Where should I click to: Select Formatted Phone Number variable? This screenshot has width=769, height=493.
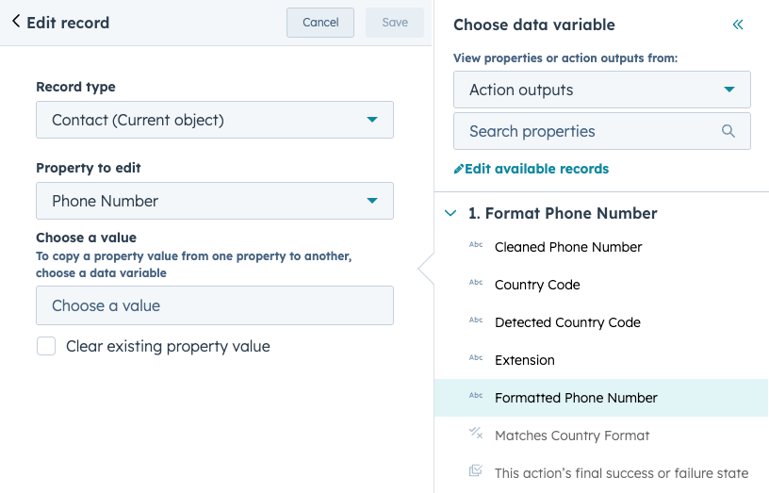coord(576,398)
